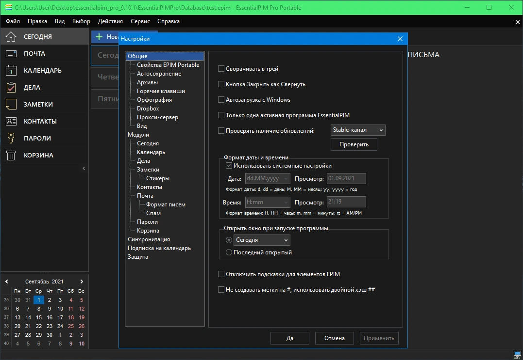Image resolution: width=523 pixels, height=360 pixels.
Task: Select Горячие клавиши in settings tree
Action: pos(161,91)
